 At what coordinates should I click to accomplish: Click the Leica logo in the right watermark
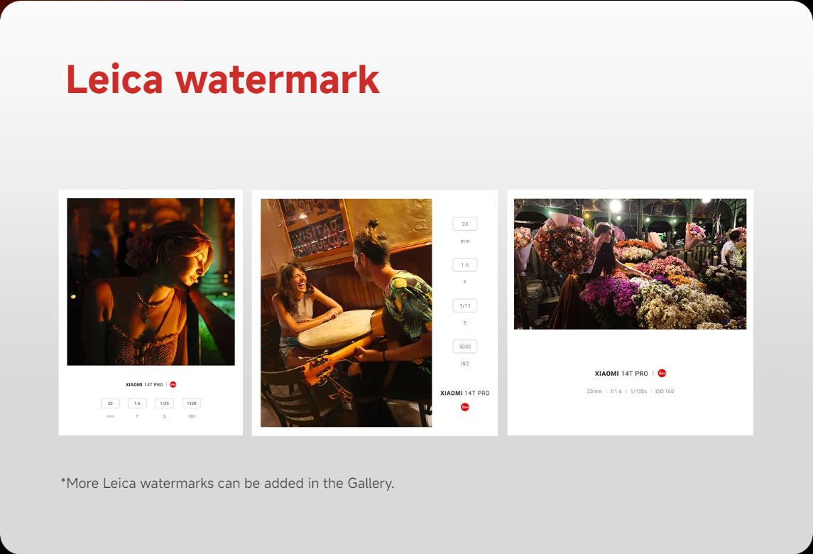tap(662, 373)
